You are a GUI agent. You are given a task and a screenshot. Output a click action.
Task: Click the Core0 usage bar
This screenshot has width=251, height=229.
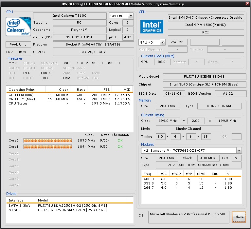[x=47, y=141]
